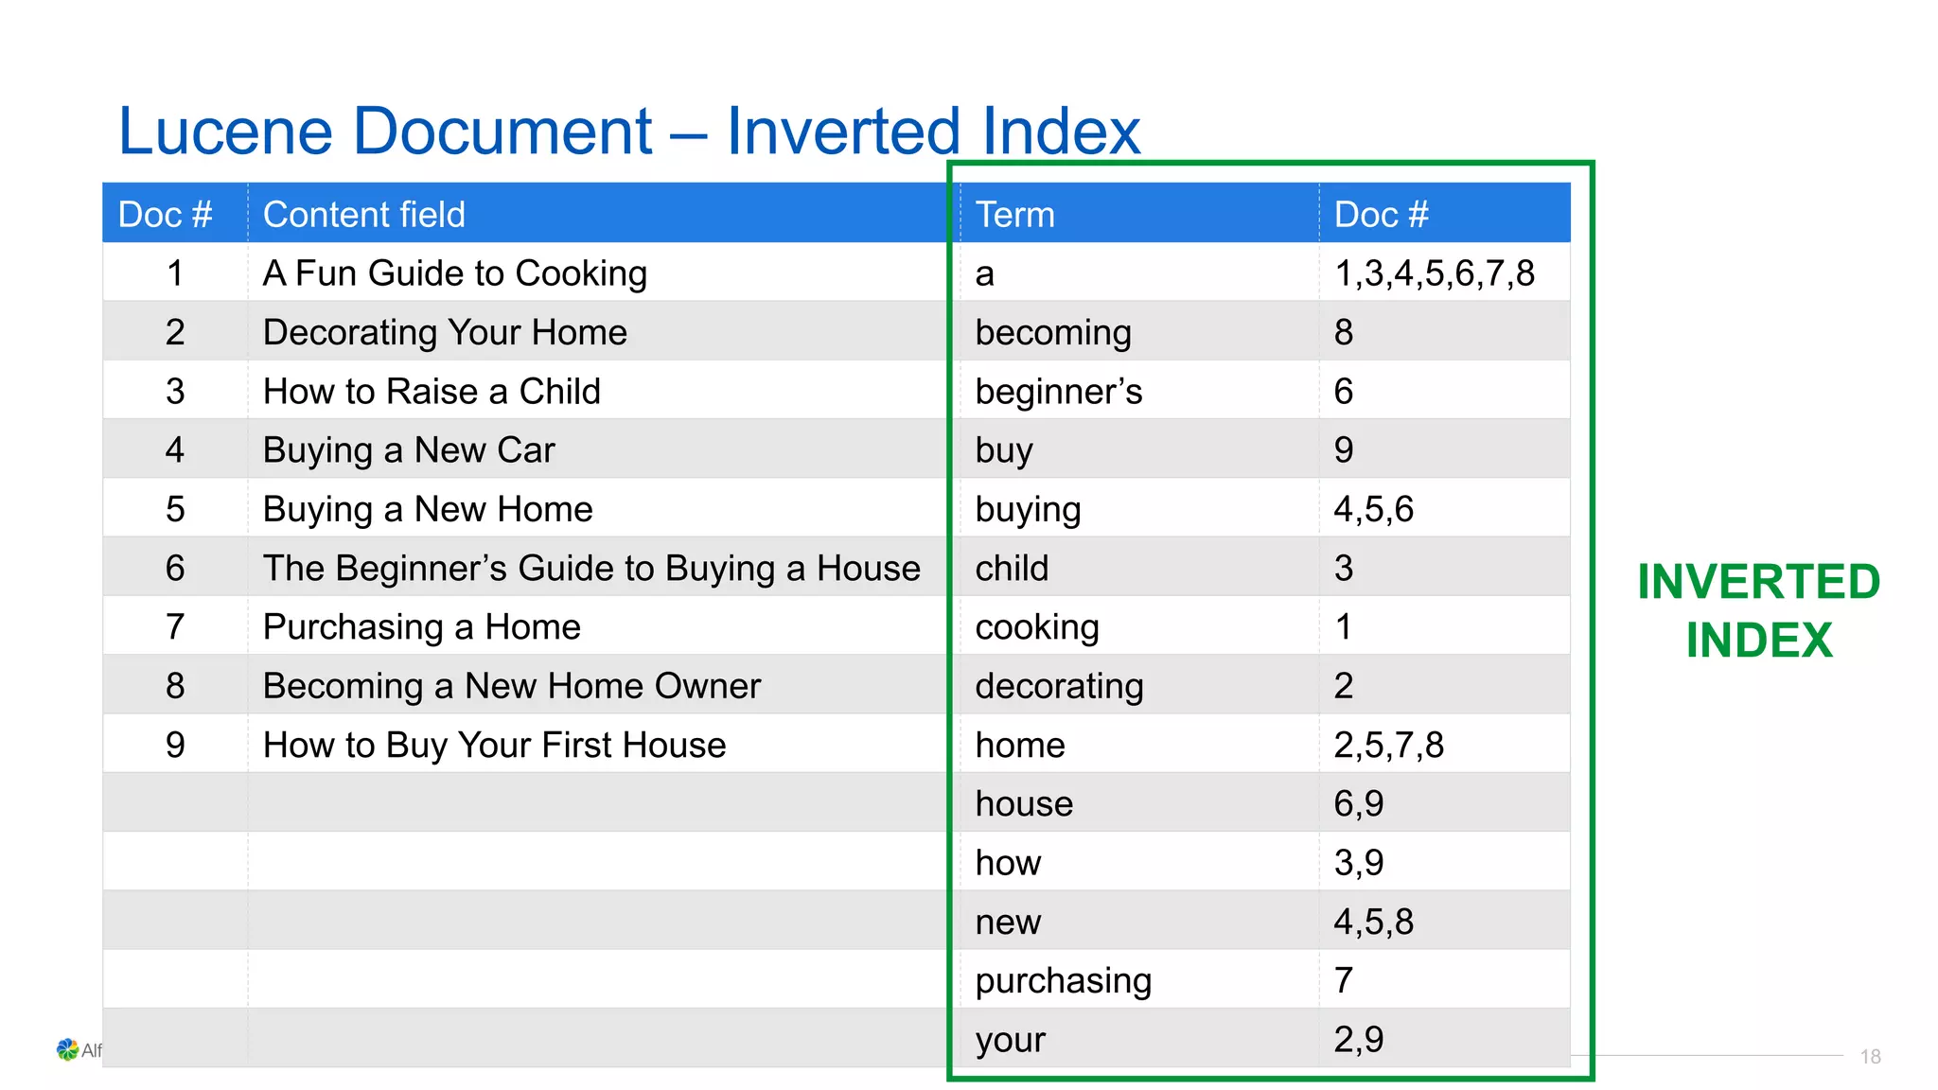This screenshot has height=1090, width=1938.
Task: Click doc number of 'How to Raise a Child' row
Action: pyautogui.click(x=175, y=391)
